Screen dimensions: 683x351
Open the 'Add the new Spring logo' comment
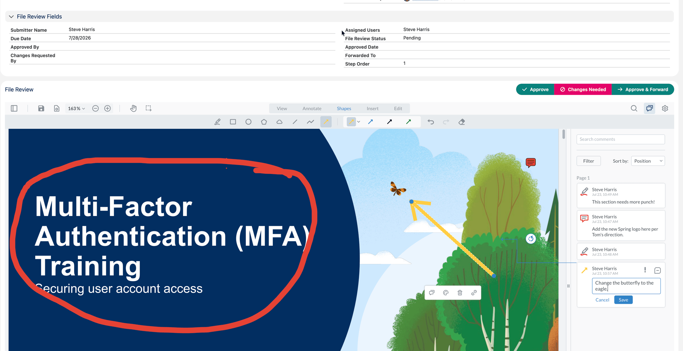point(621,226)
